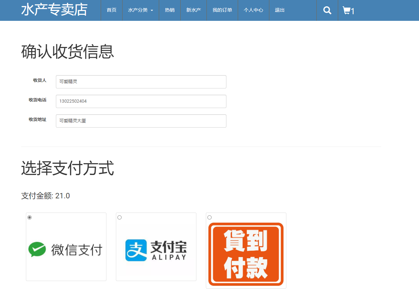Go to 个人中心 personal center
The height and width of the screenshot is (294, 419).
(253, 10)
